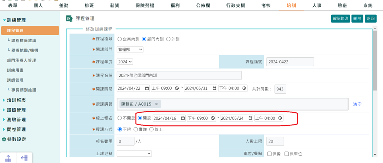Open clock picker for registration 下午 09:00

pyautogui.click(x=213, y=118)
